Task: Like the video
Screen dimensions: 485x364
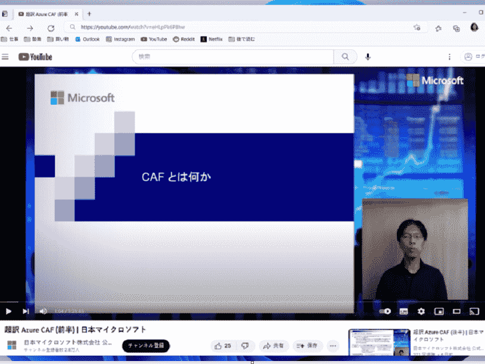Action: tap(223, 346)
